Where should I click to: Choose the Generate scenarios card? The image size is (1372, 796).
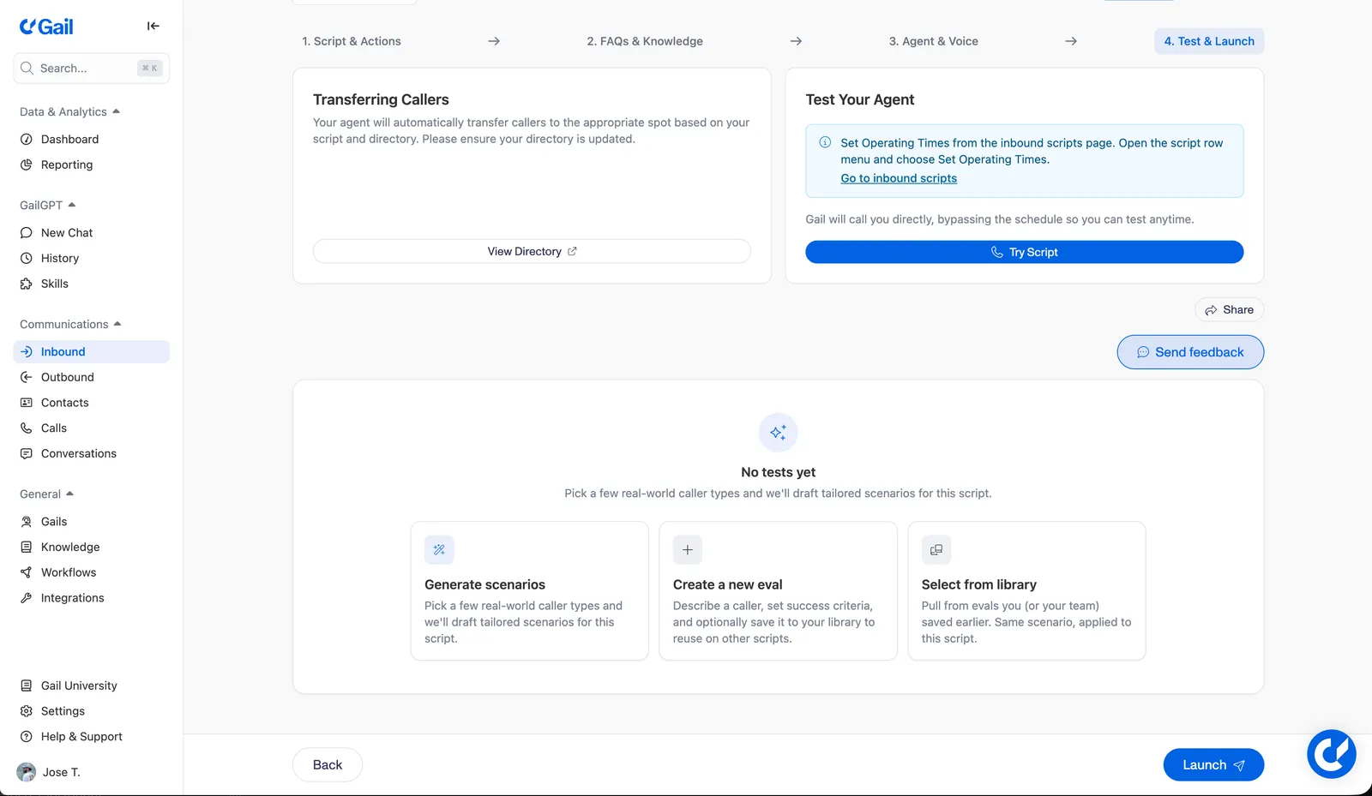point(530,591)
